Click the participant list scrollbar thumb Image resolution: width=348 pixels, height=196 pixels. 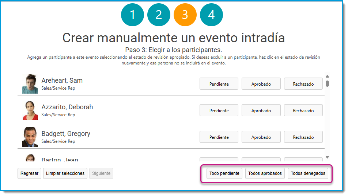point(328,84)
